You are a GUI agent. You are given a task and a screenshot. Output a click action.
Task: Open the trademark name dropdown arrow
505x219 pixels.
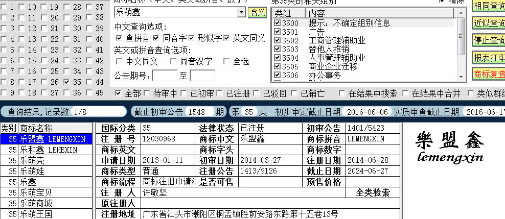242,13
